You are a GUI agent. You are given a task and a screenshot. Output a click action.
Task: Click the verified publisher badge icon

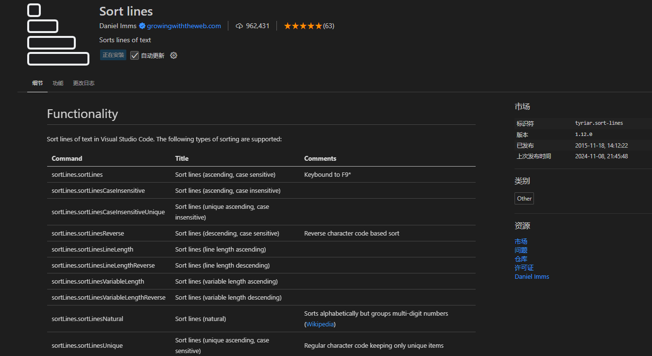pos(142,26)
